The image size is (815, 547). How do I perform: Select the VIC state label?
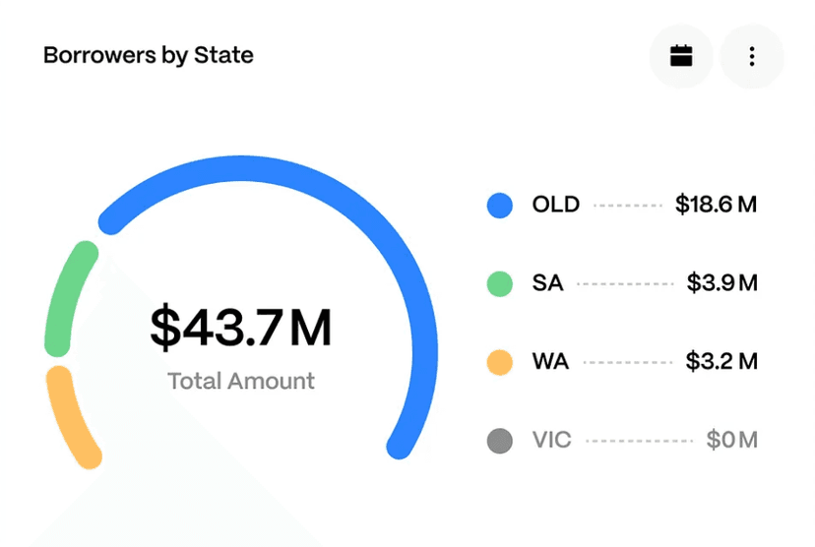[551, 440]
